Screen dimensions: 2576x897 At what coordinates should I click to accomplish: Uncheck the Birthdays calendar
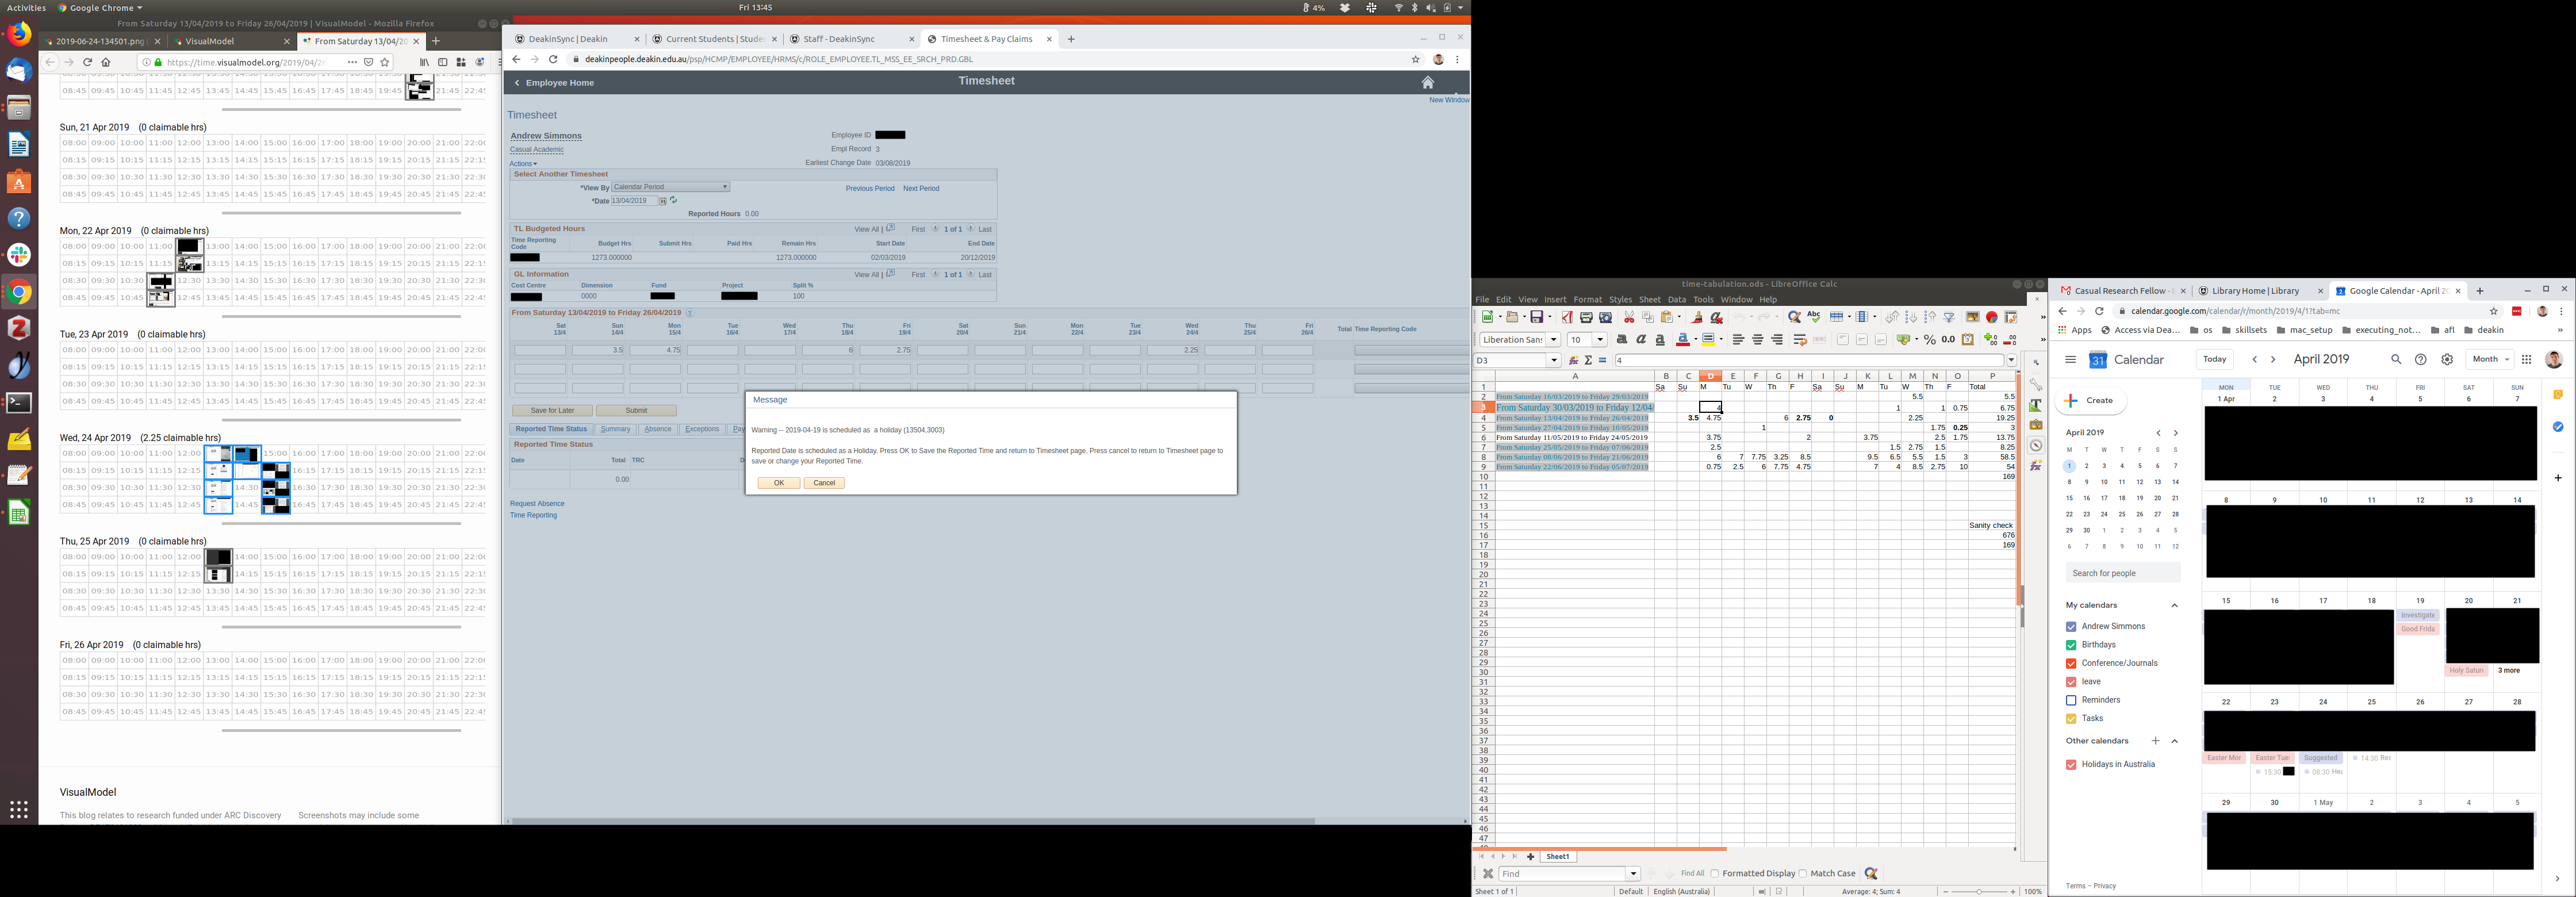coord(2071,645)
